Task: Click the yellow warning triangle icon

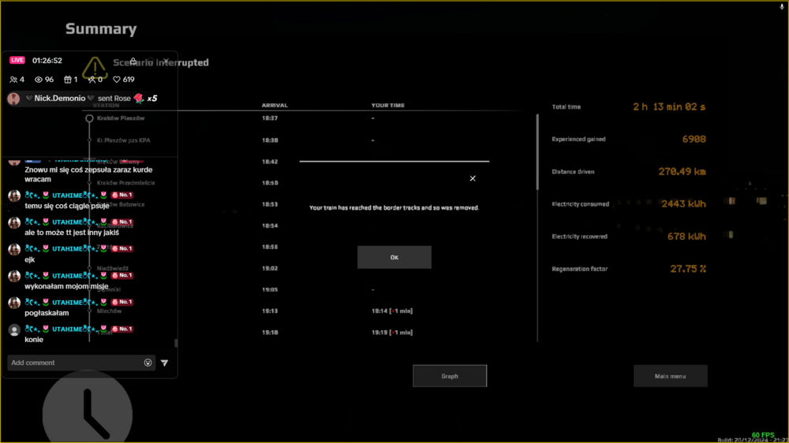Action: coord(95,69)
